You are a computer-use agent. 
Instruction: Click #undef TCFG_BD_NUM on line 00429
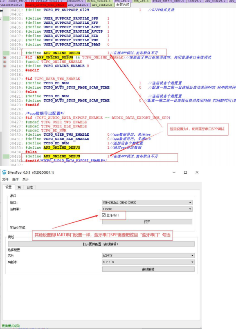click(x=46, y=130)
